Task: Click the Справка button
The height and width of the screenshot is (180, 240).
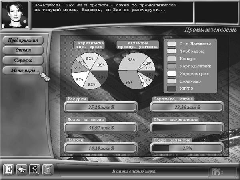Action: (25, 61)
